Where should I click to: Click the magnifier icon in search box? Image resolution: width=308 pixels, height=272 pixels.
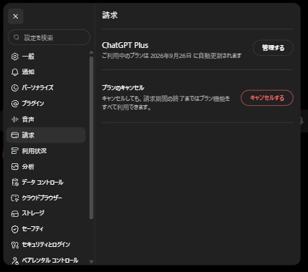(x=16, y=37)
